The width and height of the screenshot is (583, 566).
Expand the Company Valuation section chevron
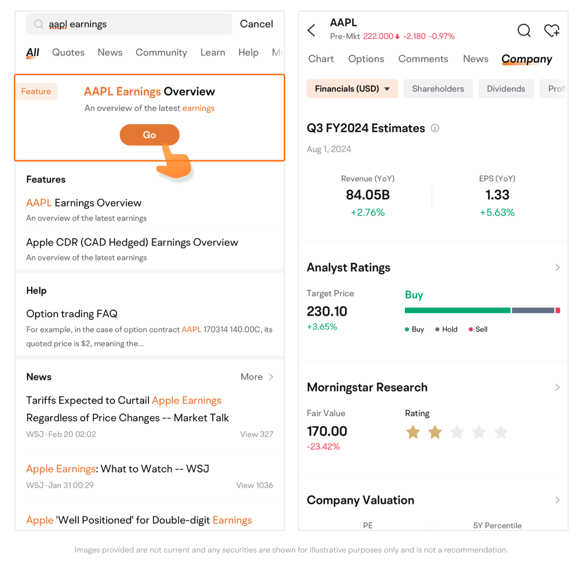point(557,500)
